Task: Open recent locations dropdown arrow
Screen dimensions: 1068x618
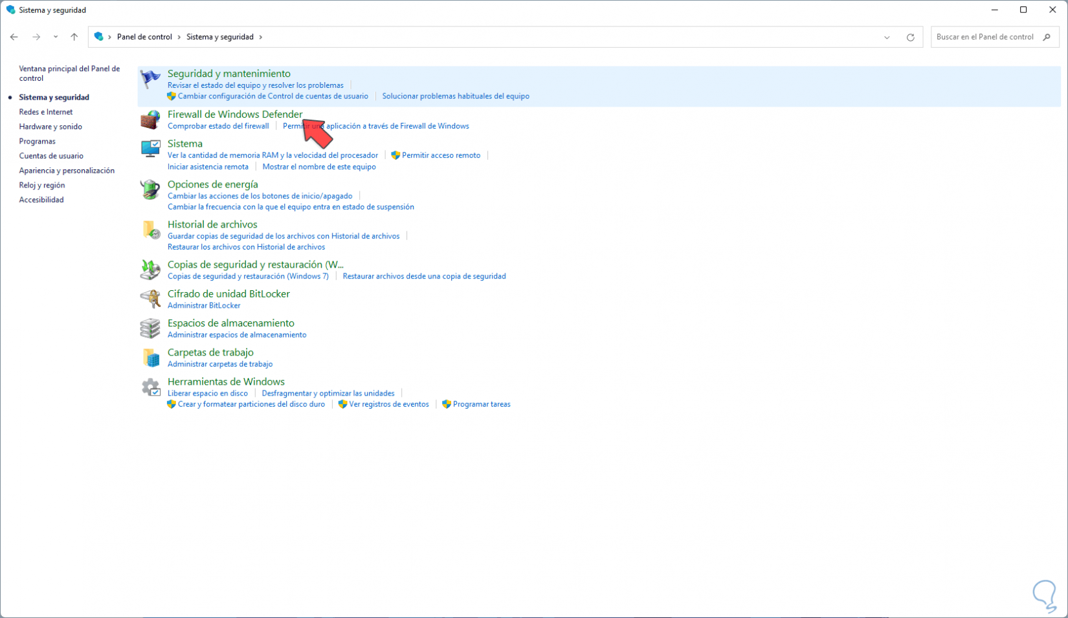Action: tap(56, 37)
